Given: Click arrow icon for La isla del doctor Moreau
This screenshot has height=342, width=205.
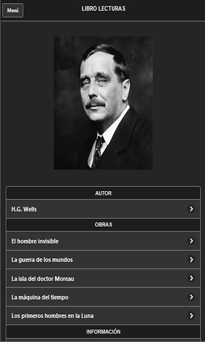Looking at the screenshot, I should pos(191,278).
